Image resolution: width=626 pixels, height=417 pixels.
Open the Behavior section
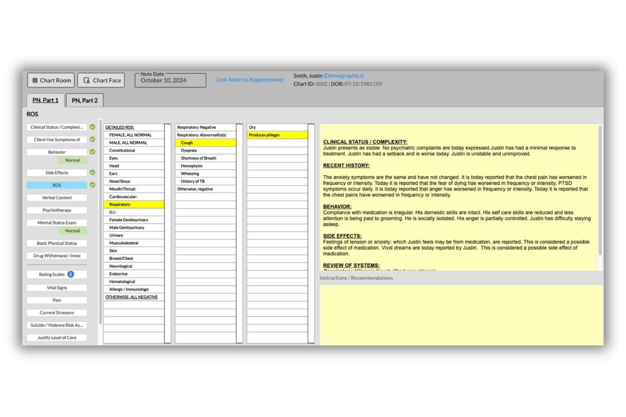point(57,152)
